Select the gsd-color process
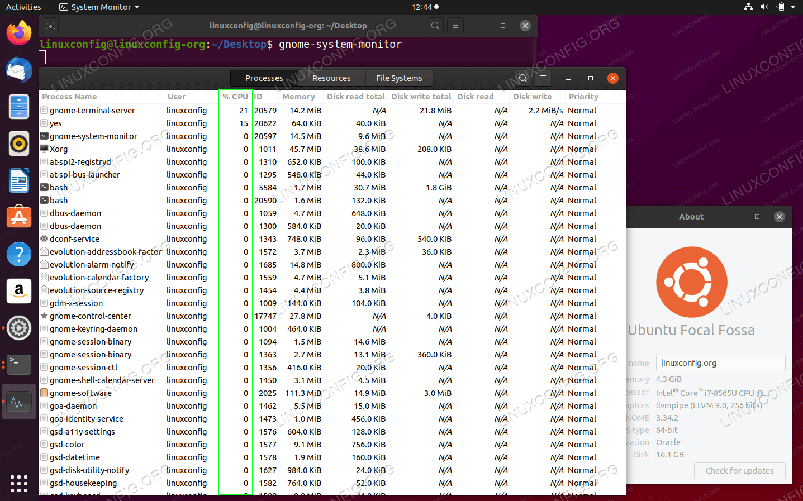This screenshot has width=803, height=501. [332, 445]
